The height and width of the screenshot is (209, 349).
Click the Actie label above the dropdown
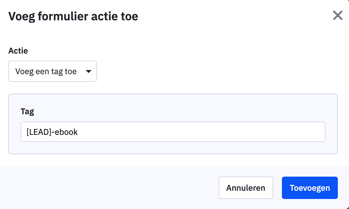coord(18,51)
